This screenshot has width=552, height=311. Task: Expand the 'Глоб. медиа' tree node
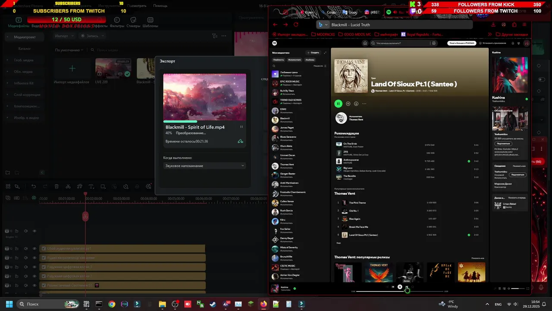click(x=7, y=60)
